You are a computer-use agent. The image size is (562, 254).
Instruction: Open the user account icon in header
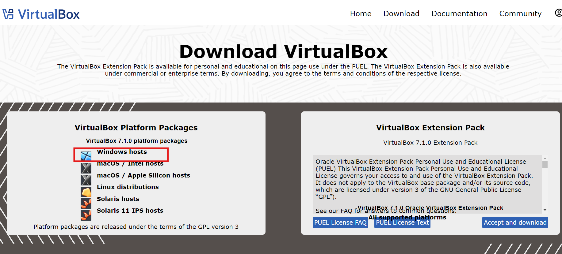click(x=558, y=13)
